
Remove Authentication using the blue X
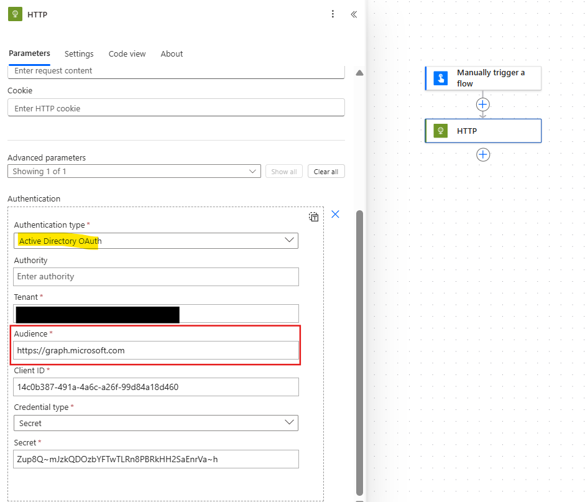tap(335, 214)
